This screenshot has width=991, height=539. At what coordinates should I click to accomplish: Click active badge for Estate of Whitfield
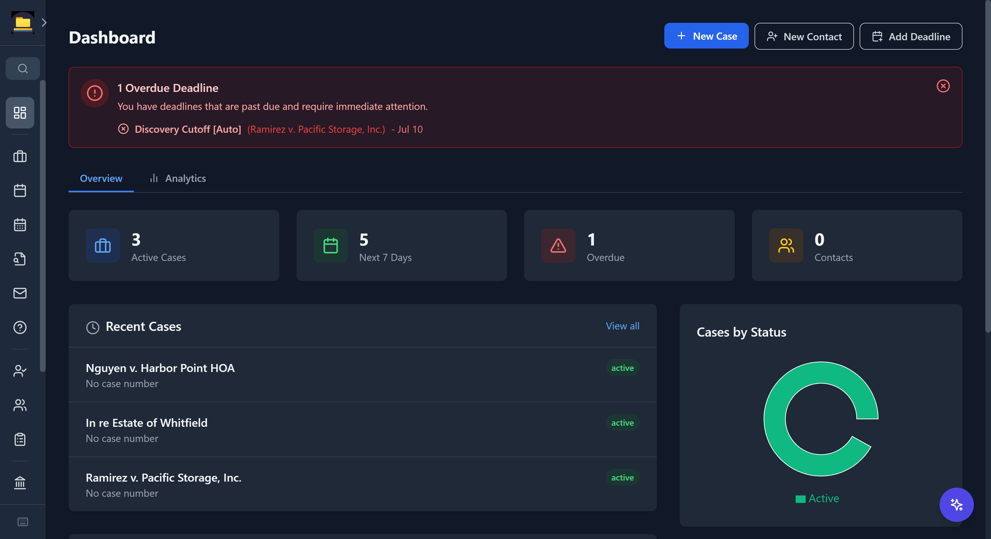coord(623,423)
